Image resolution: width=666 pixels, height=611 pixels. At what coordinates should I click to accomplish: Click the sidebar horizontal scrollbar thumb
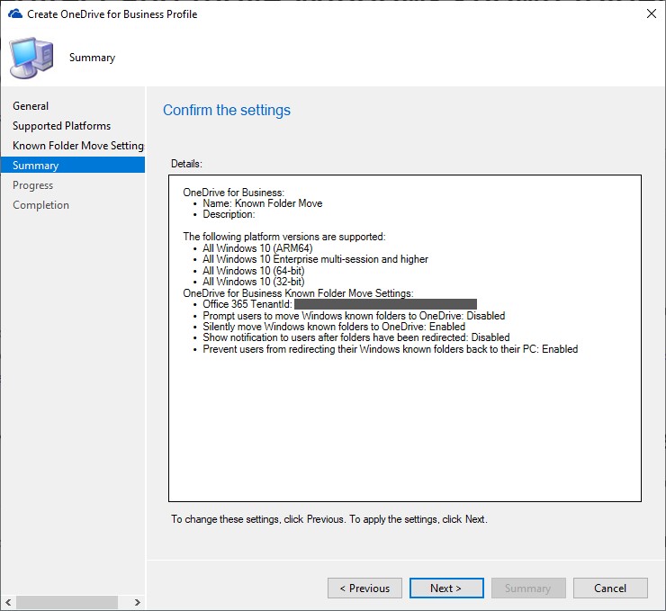tap(67, 602)
